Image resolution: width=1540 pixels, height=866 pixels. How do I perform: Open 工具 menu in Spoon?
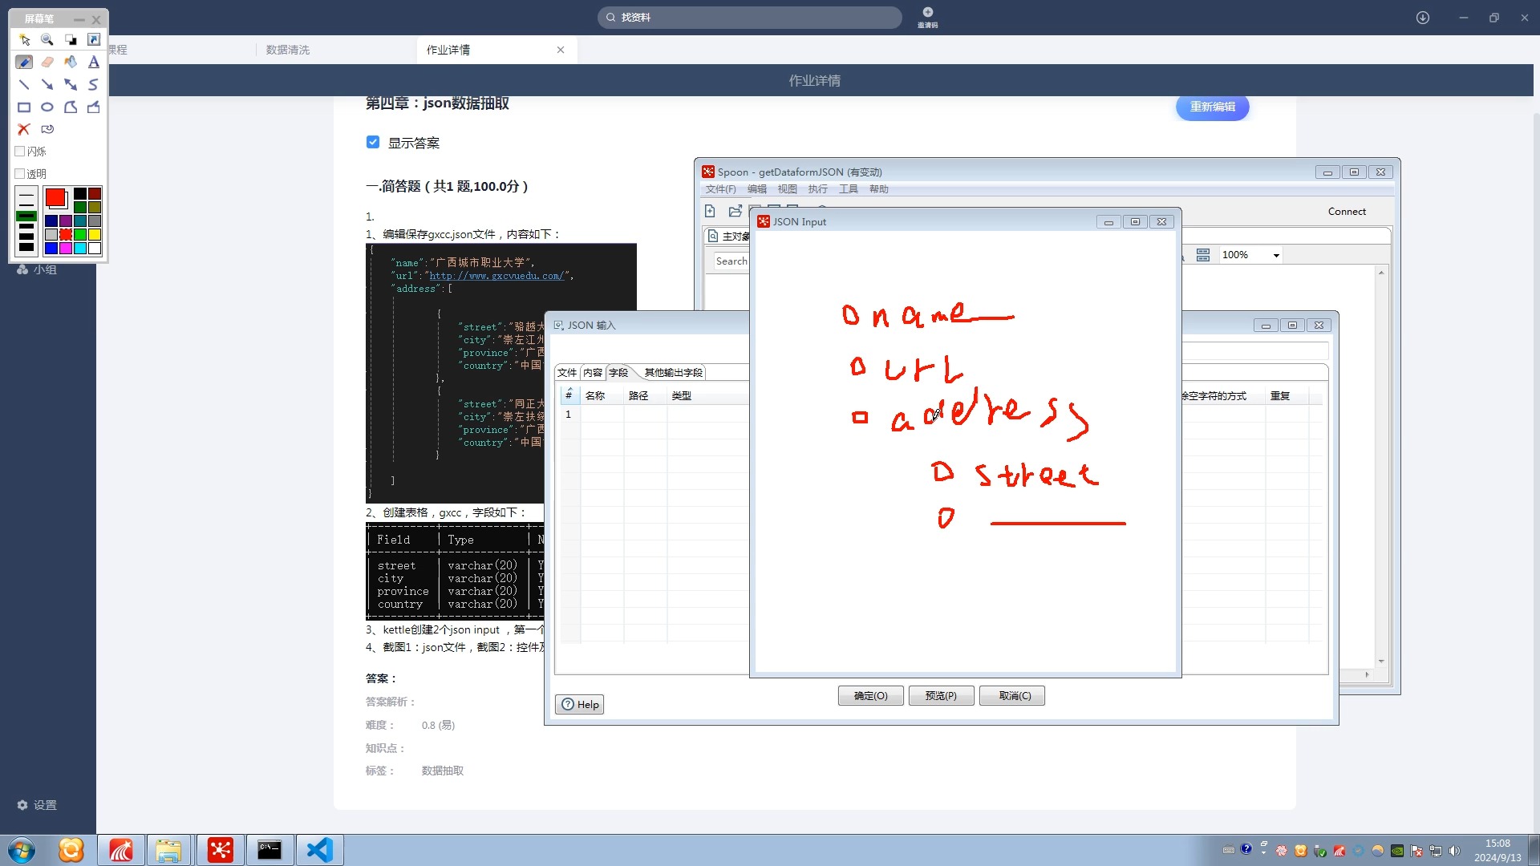coord(849,189)
